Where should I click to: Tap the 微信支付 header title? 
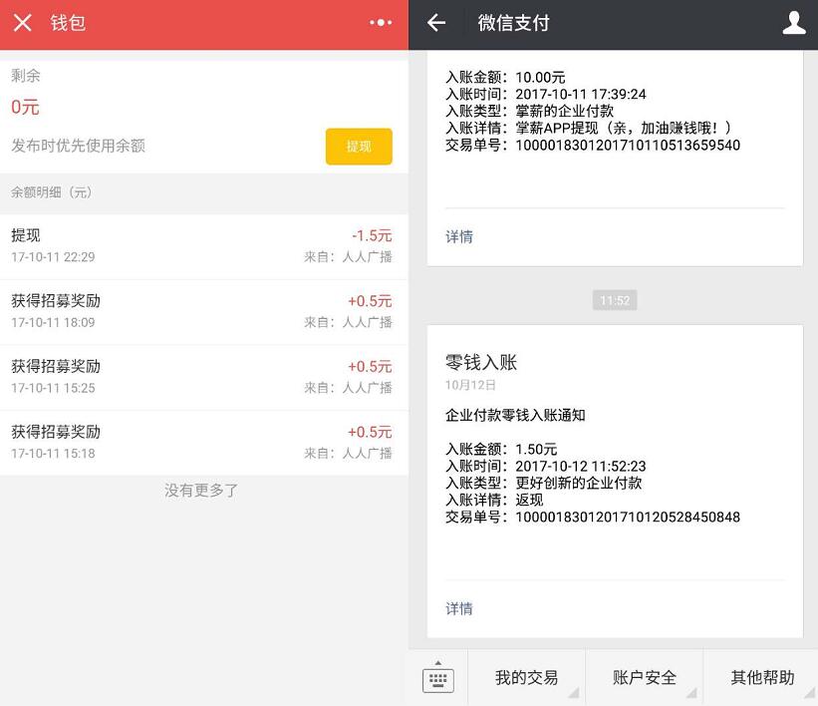513,23
